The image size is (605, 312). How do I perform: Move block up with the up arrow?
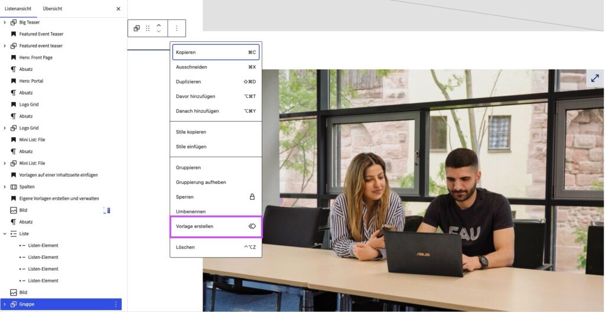click(158, 25)
